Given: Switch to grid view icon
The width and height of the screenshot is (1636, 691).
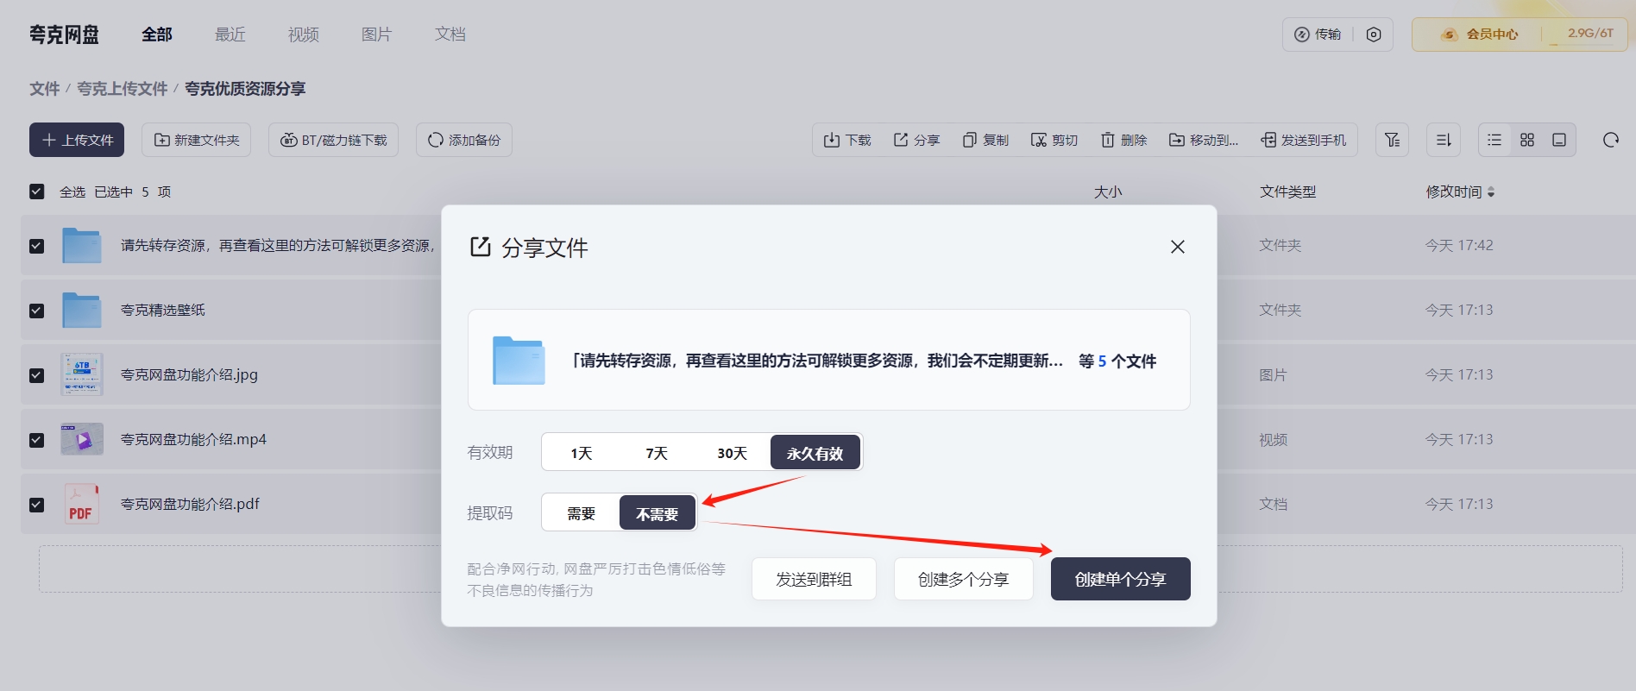Looking at the screenshot, I should click(1527, 140).
